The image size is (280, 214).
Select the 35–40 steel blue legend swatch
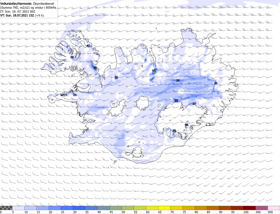92,208
